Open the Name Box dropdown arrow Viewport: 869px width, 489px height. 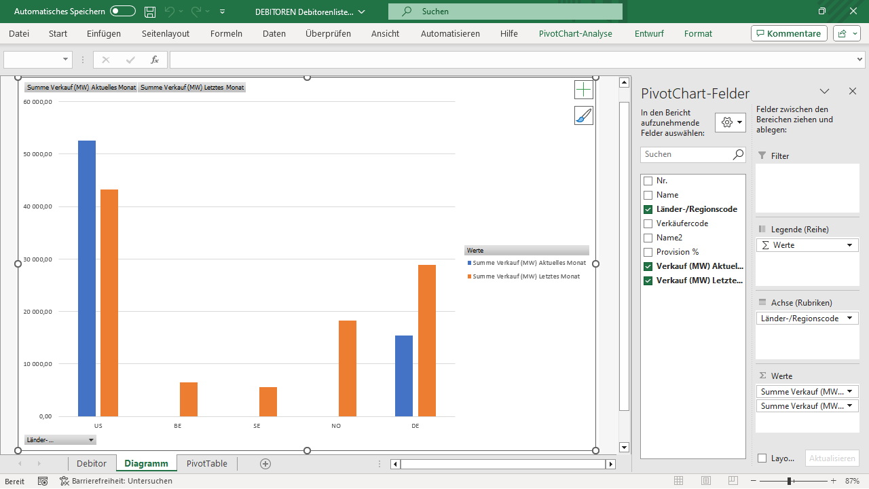[x=66, y=60]
